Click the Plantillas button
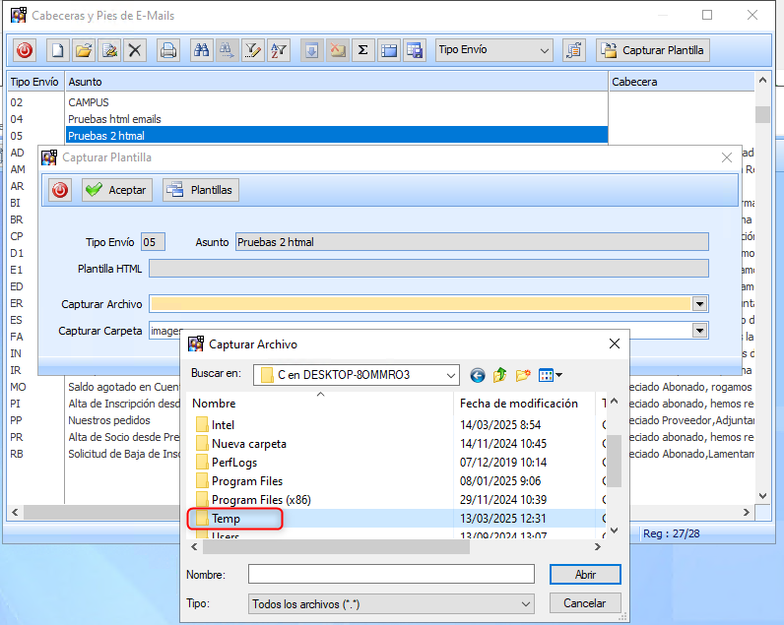 point(201,190)
